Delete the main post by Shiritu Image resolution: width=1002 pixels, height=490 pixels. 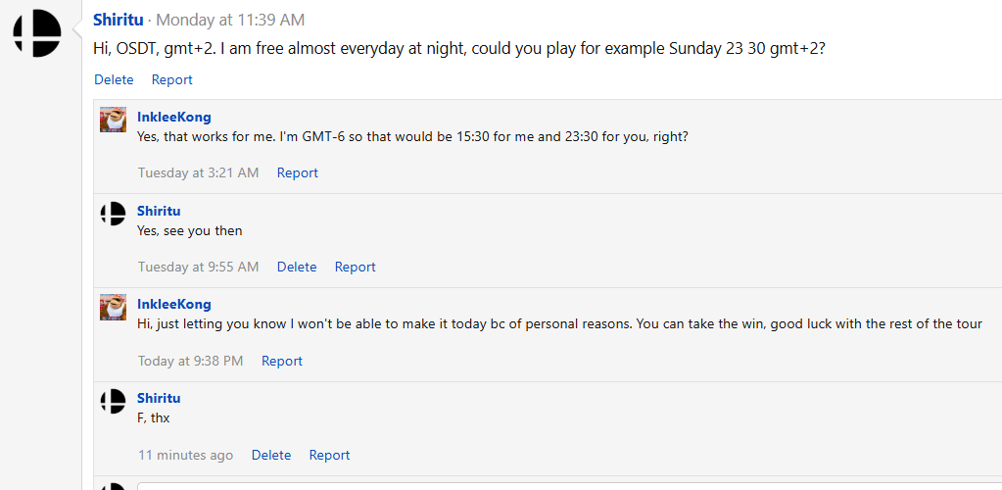click(x=114, y=79)
